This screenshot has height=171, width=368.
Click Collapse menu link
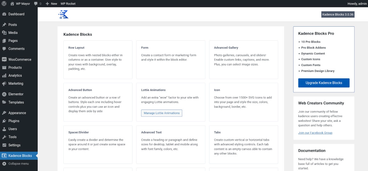19,164
